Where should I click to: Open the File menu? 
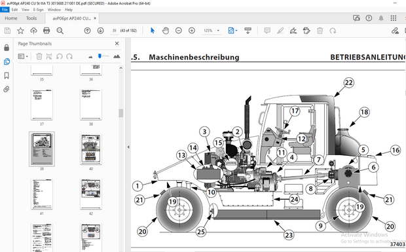click(5, 10)
